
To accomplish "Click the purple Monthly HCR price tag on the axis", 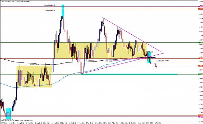I will click(x=200, y=6).
